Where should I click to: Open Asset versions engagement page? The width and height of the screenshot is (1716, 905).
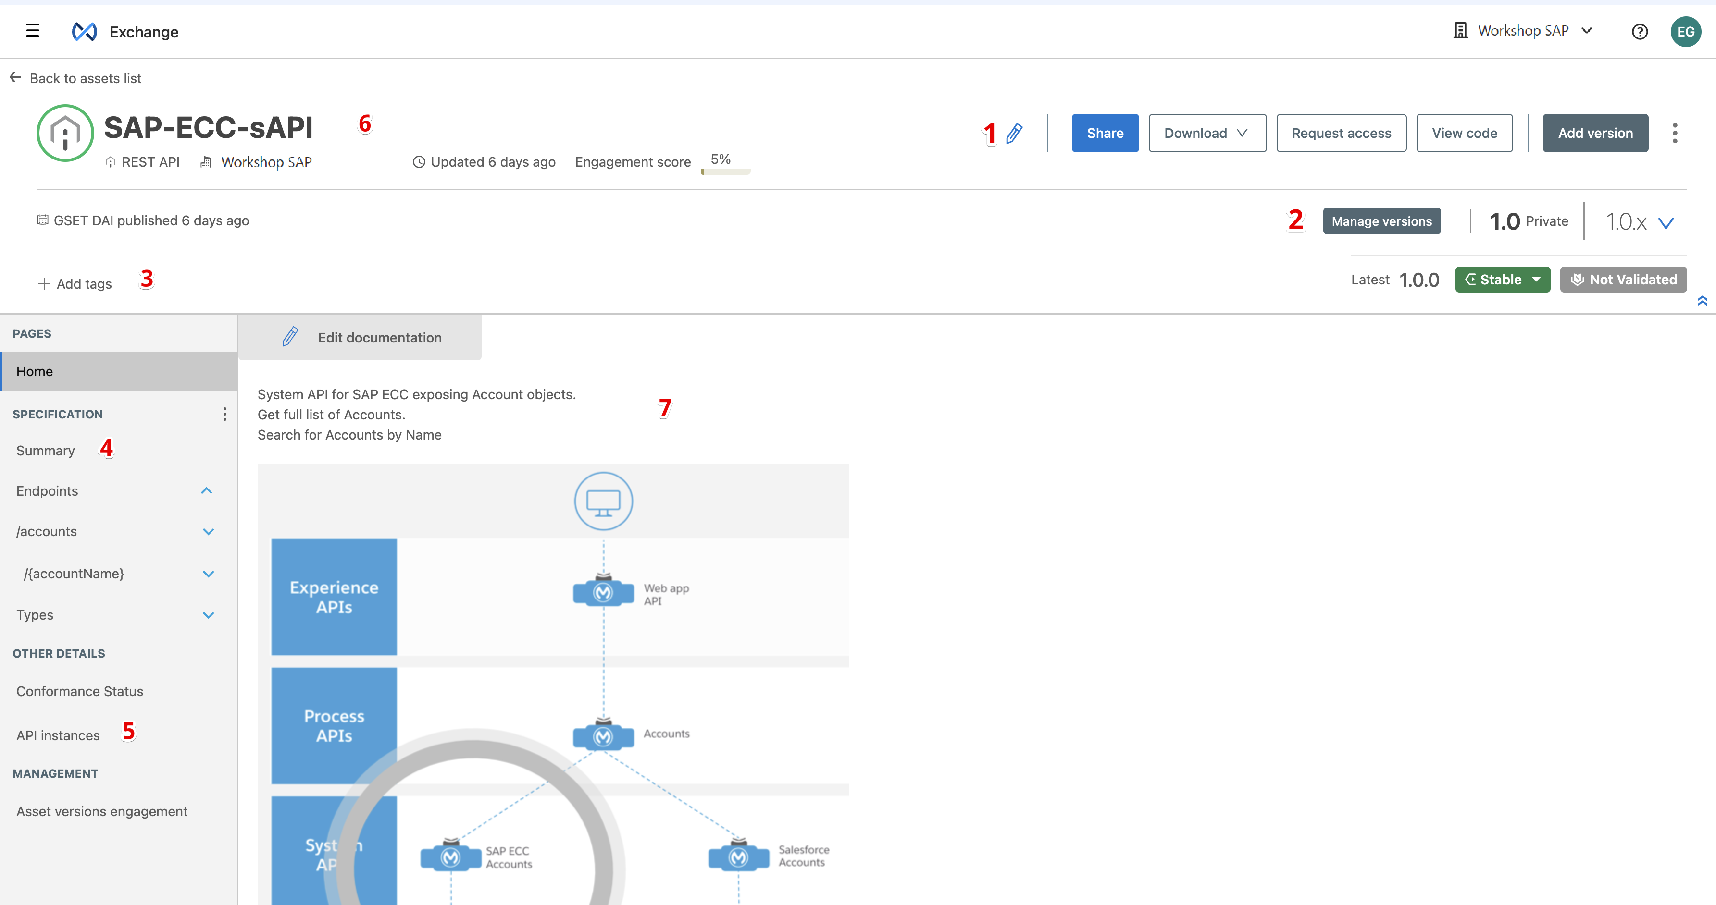[102, 811]
